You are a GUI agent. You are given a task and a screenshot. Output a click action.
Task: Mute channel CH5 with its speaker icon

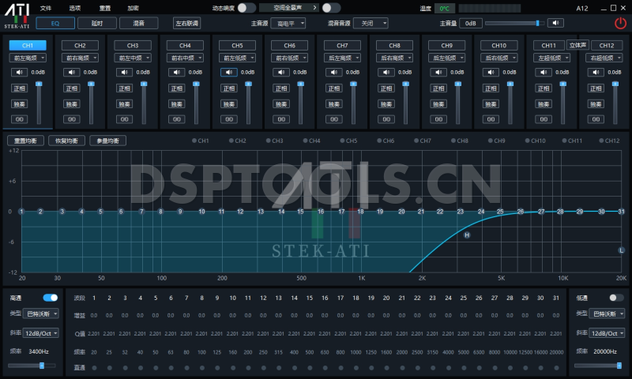coord(228,72)
